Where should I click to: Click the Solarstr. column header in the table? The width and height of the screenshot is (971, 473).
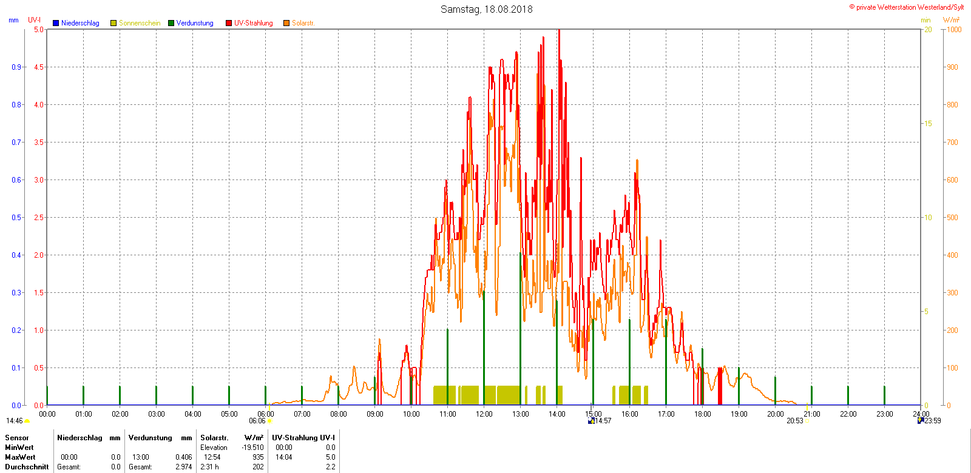214,438
